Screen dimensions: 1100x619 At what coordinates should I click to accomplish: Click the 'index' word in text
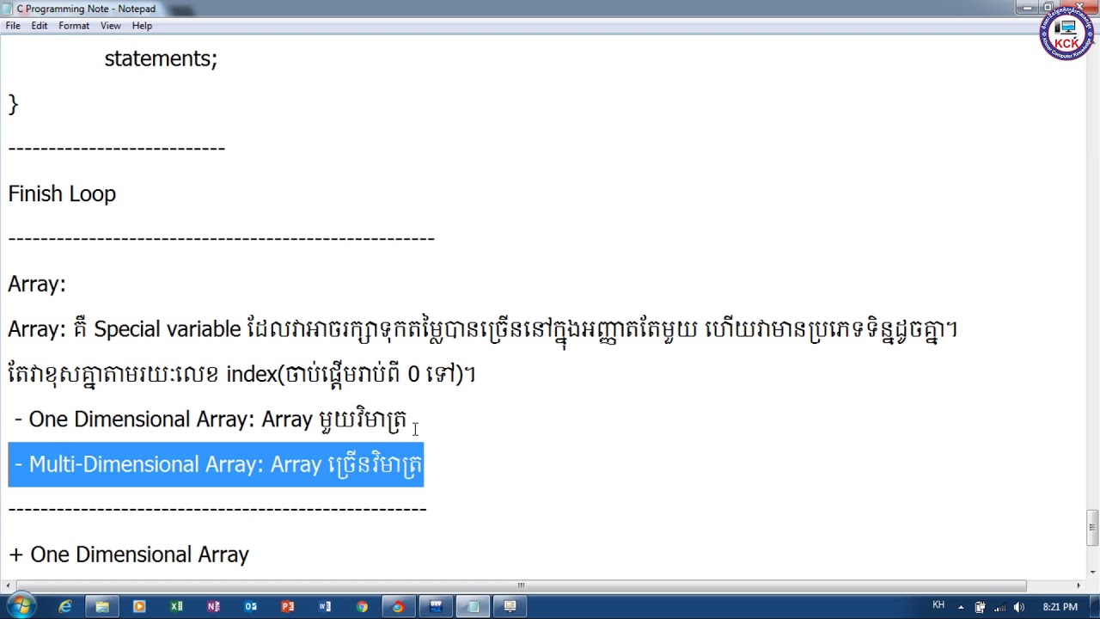pos(251,374)
